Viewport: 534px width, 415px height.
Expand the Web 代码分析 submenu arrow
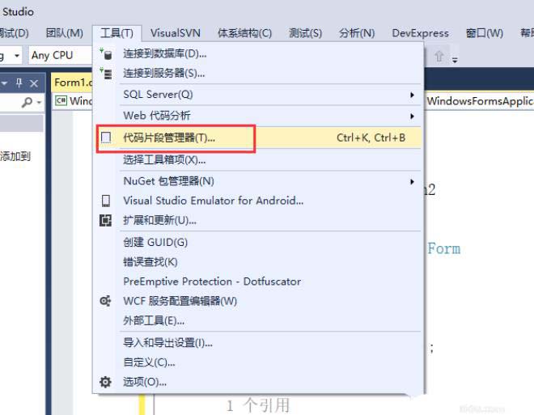click(412, 116)
